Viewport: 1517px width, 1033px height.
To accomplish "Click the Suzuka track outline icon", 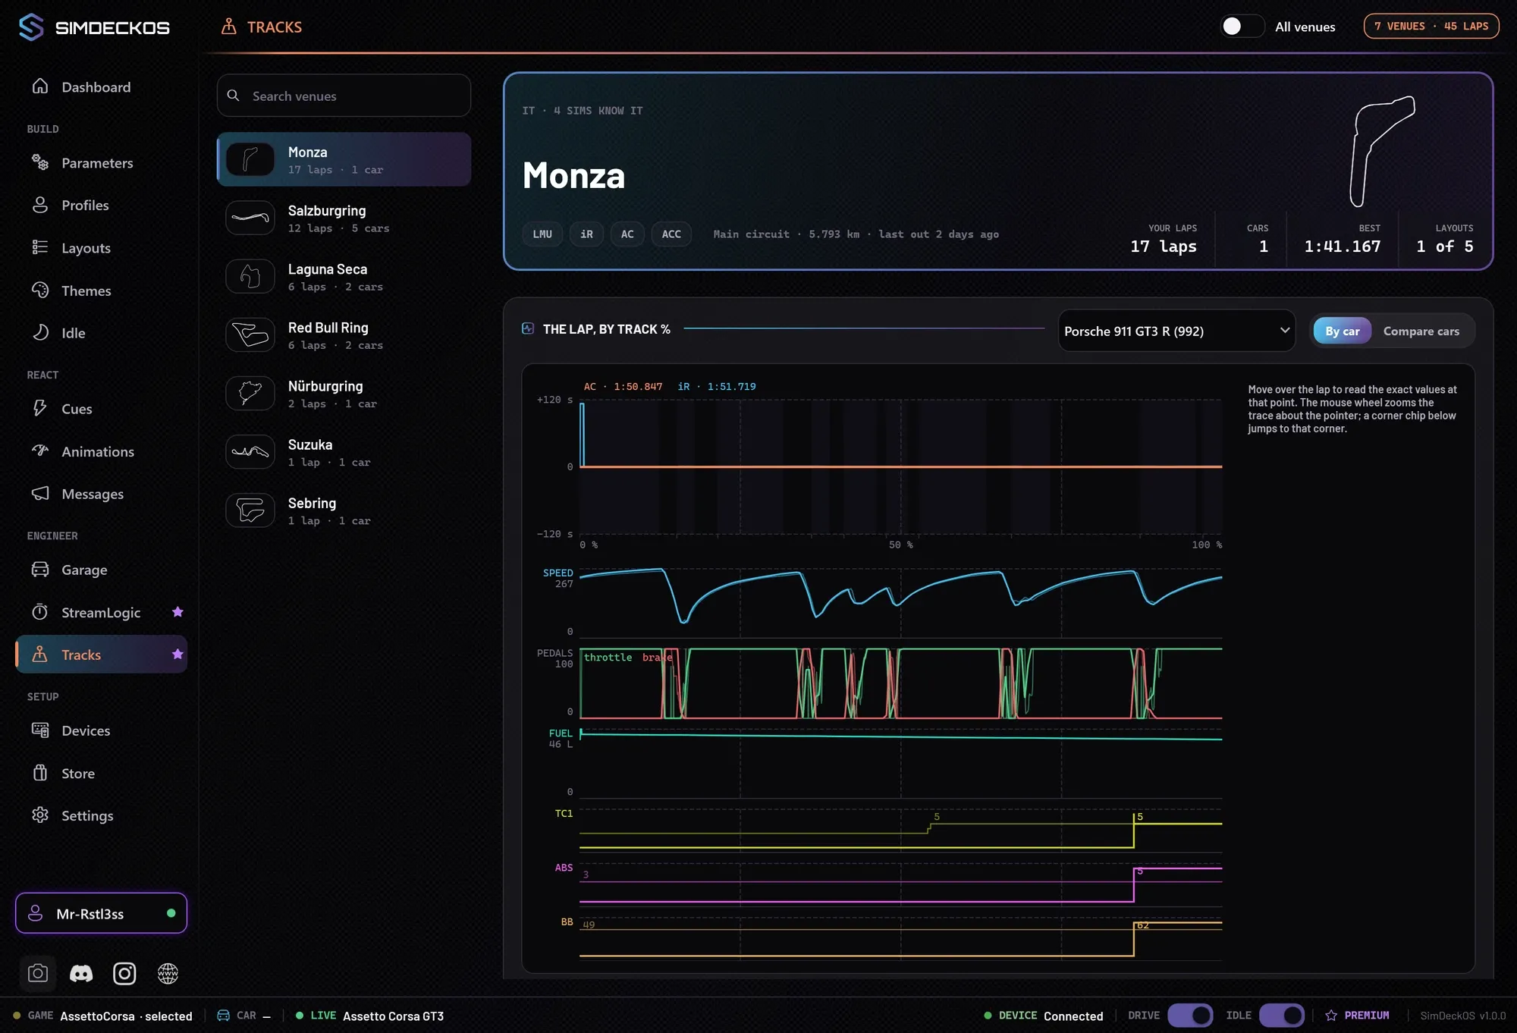I will (250, 451).
